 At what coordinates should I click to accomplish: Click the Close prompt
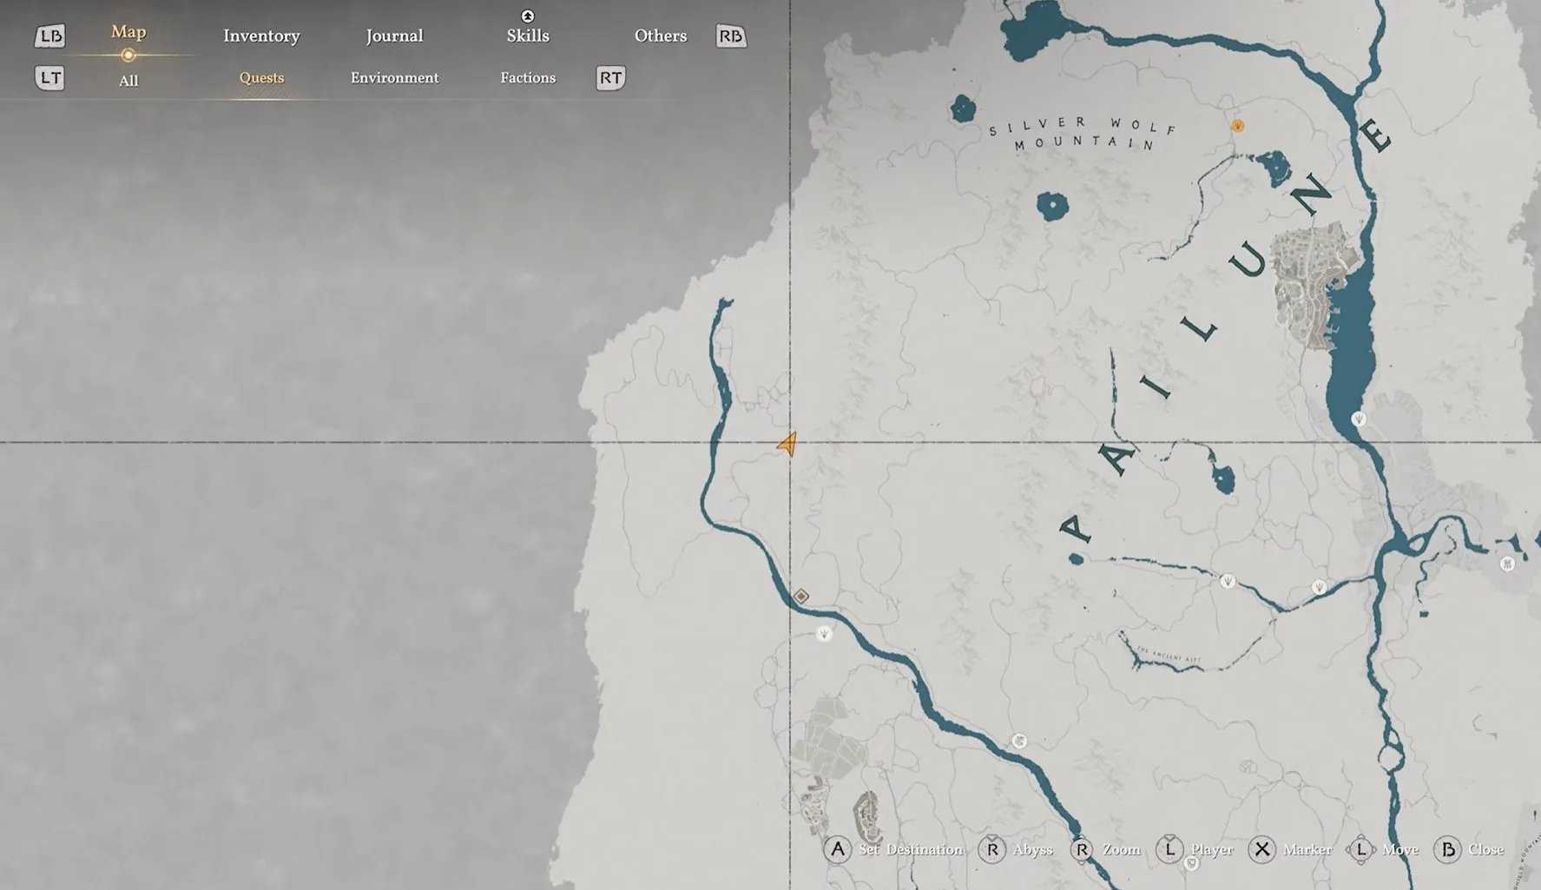(x=1485, y=849)
